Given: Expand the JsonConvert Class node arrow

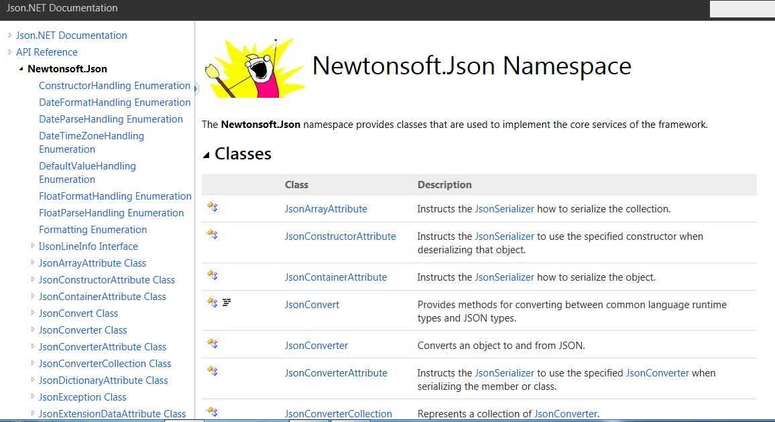Looking at the screenshot, I should click(x=33, y=313).
